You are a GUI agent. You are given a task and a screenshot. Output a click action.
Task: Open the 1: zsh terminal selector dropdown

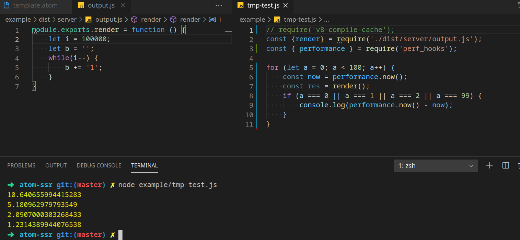click(x=435, y=166)
